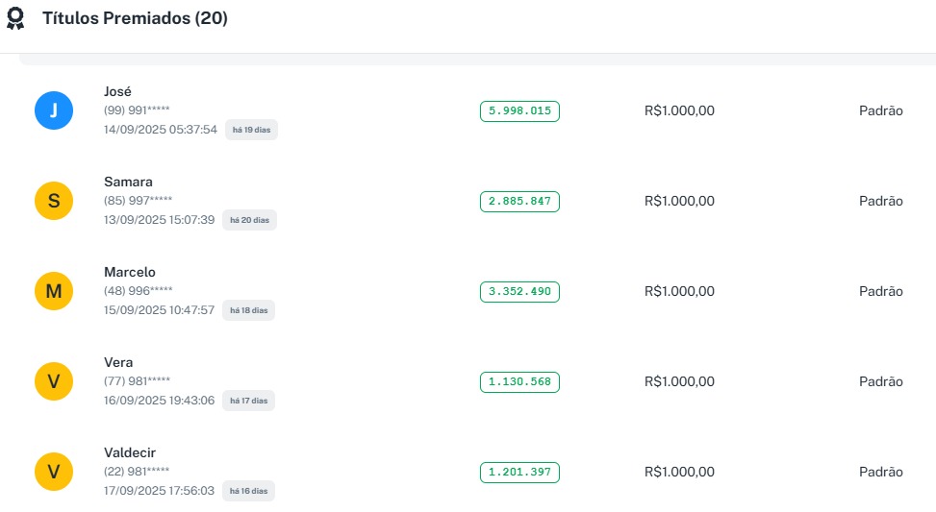
Task: Click Marcelo's yellow M avatar
Action: tap(54, 291)
